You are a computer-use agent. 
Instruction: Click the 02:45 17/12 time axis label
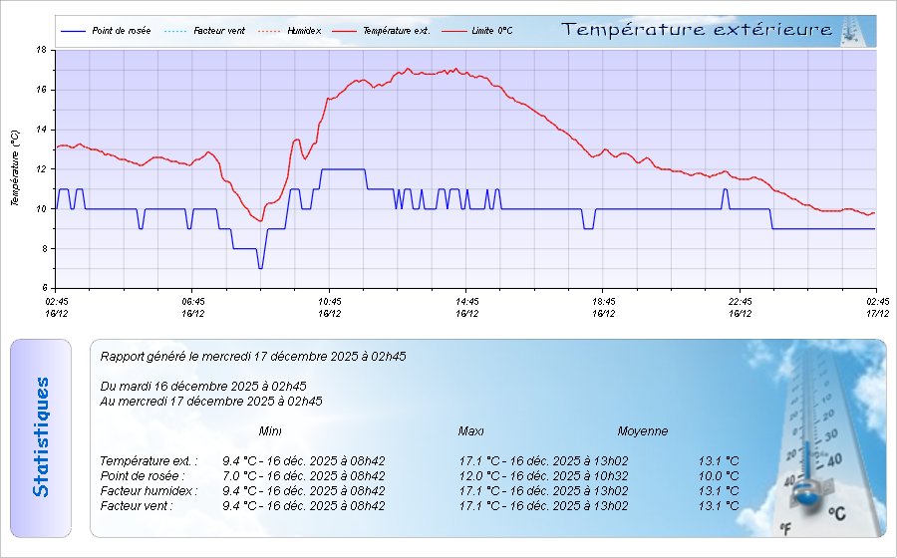[x=877, y=307]
